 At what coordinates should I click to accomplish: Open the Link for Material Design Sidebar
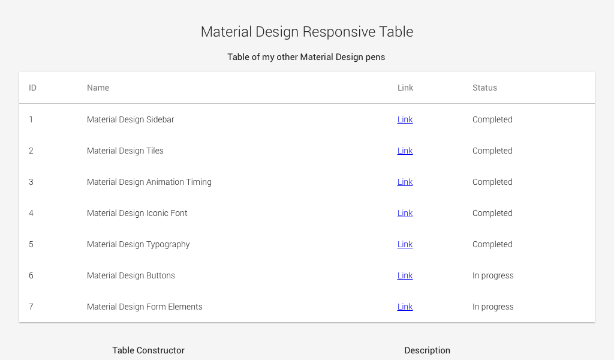pyautogui.click(x=405, y=119)
